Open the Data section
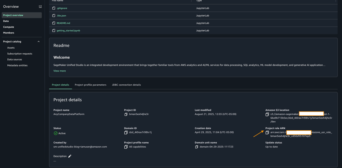 point(6,21)
